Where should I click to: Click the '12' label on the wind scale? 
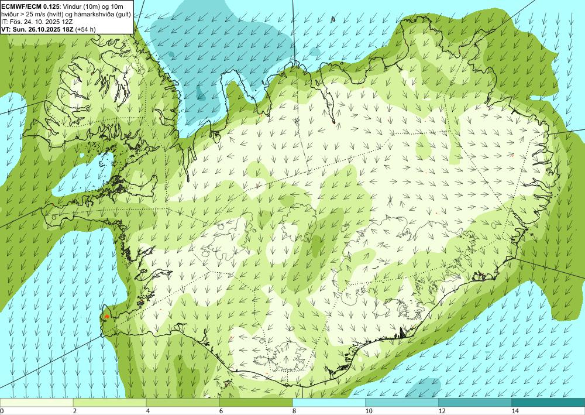click(442, 411)
